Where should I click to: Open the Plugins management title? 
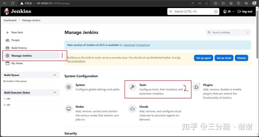(x=208, y=85)
